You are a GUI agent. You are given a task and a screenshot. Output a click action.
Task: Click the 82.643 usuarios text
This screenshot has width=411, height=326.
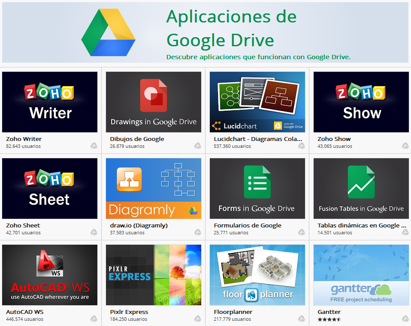[23, 146]
